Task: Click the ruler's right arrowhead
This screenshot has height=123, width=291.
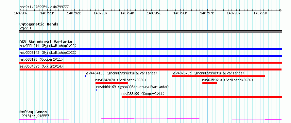Action: [281, 10]
